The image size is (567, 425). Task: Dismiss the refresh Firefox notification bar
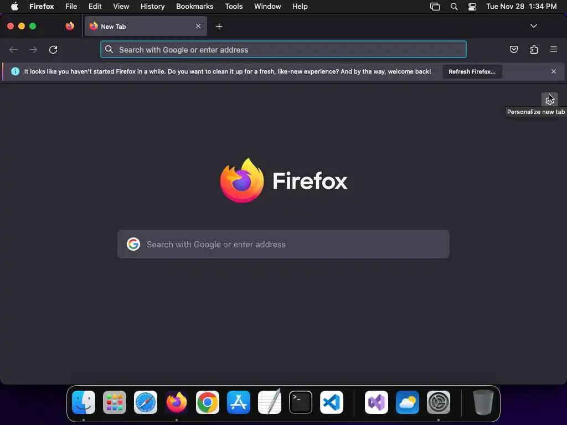coord(554,71)
